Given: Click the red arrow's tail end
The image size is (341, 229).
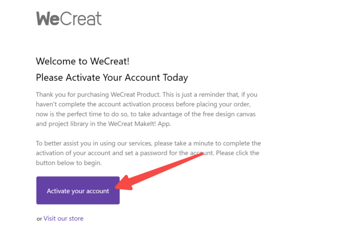Looking at the screenshot, I should 201,154.
